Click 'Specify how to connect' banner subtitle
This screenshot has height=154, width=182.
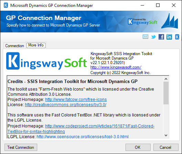(53, 25)
